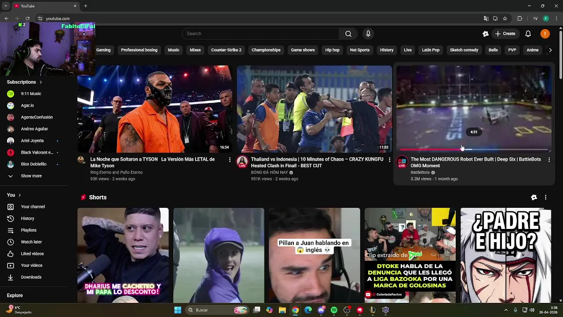The height and width of the screenshot is (317, 563).
Task: Open Ring Eterno and Puño Eterno channel link
Action: click(x=116, y=173)
